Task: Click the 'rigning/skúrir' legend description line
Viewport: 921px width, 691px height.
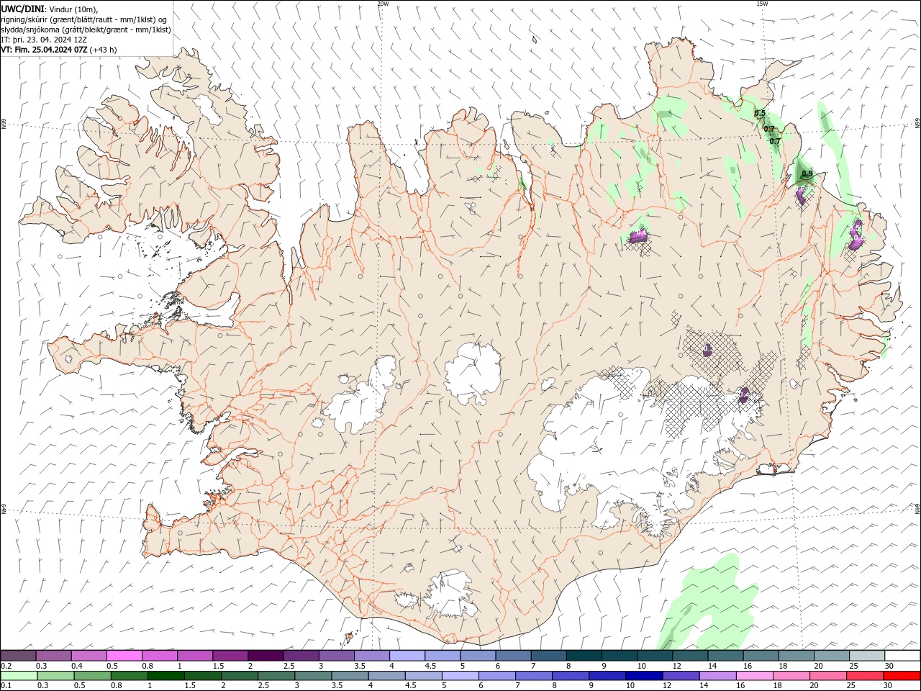Action: 84,19
